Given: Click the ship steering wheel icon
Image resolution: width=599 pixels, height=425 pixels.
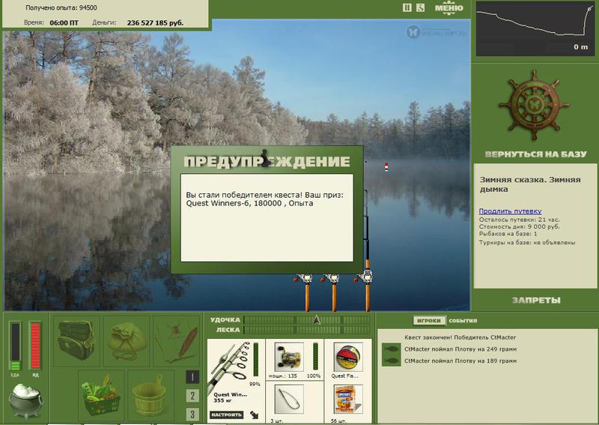Looking at the screenshot, I should click(x=534, y=106).
